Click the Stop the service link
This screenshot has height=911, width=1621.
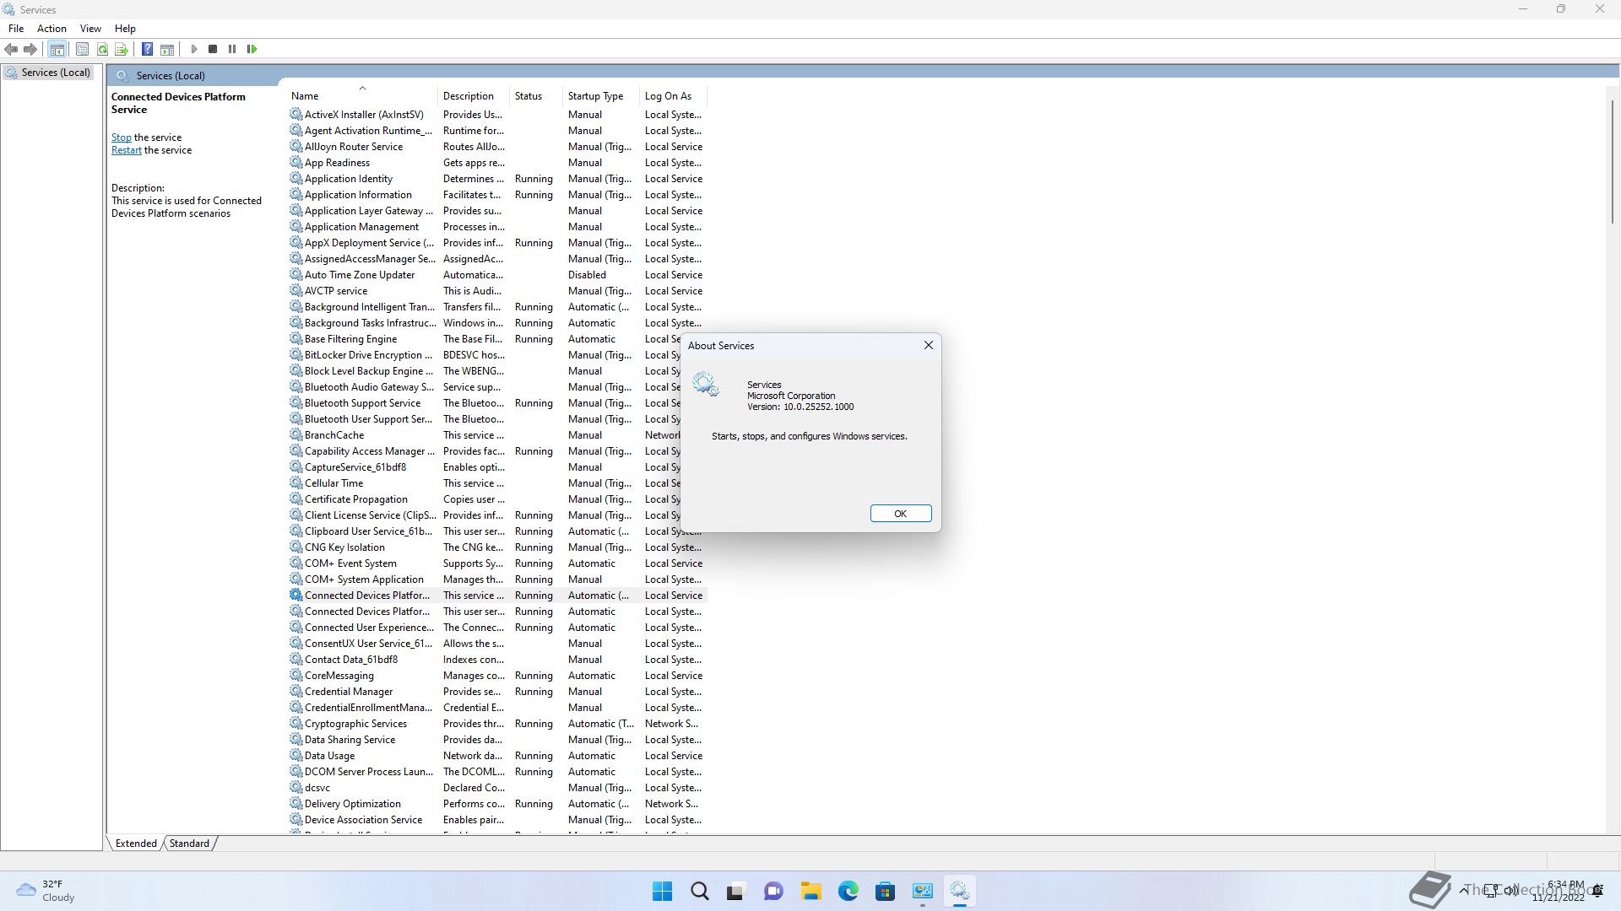point(121,137)
